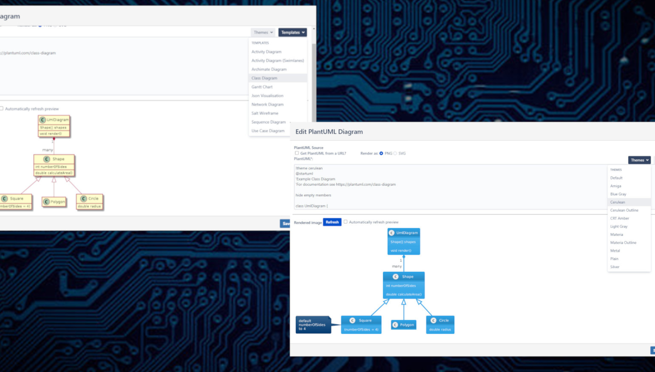This screenshot has width=655, height=372.
Task: Apply the Blue Gray theme
Action: coord(618,194)
